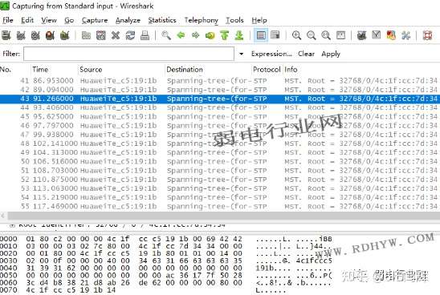
Task: Clear the display filter
Action: point(306,54)
